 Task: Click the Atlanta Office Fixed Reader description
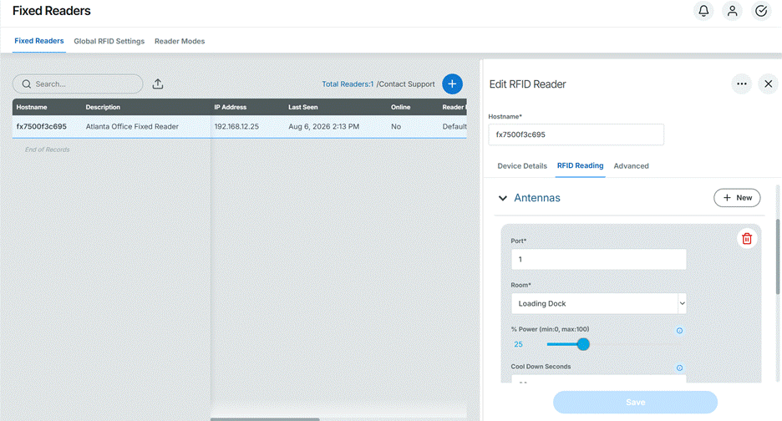[132, 126]
